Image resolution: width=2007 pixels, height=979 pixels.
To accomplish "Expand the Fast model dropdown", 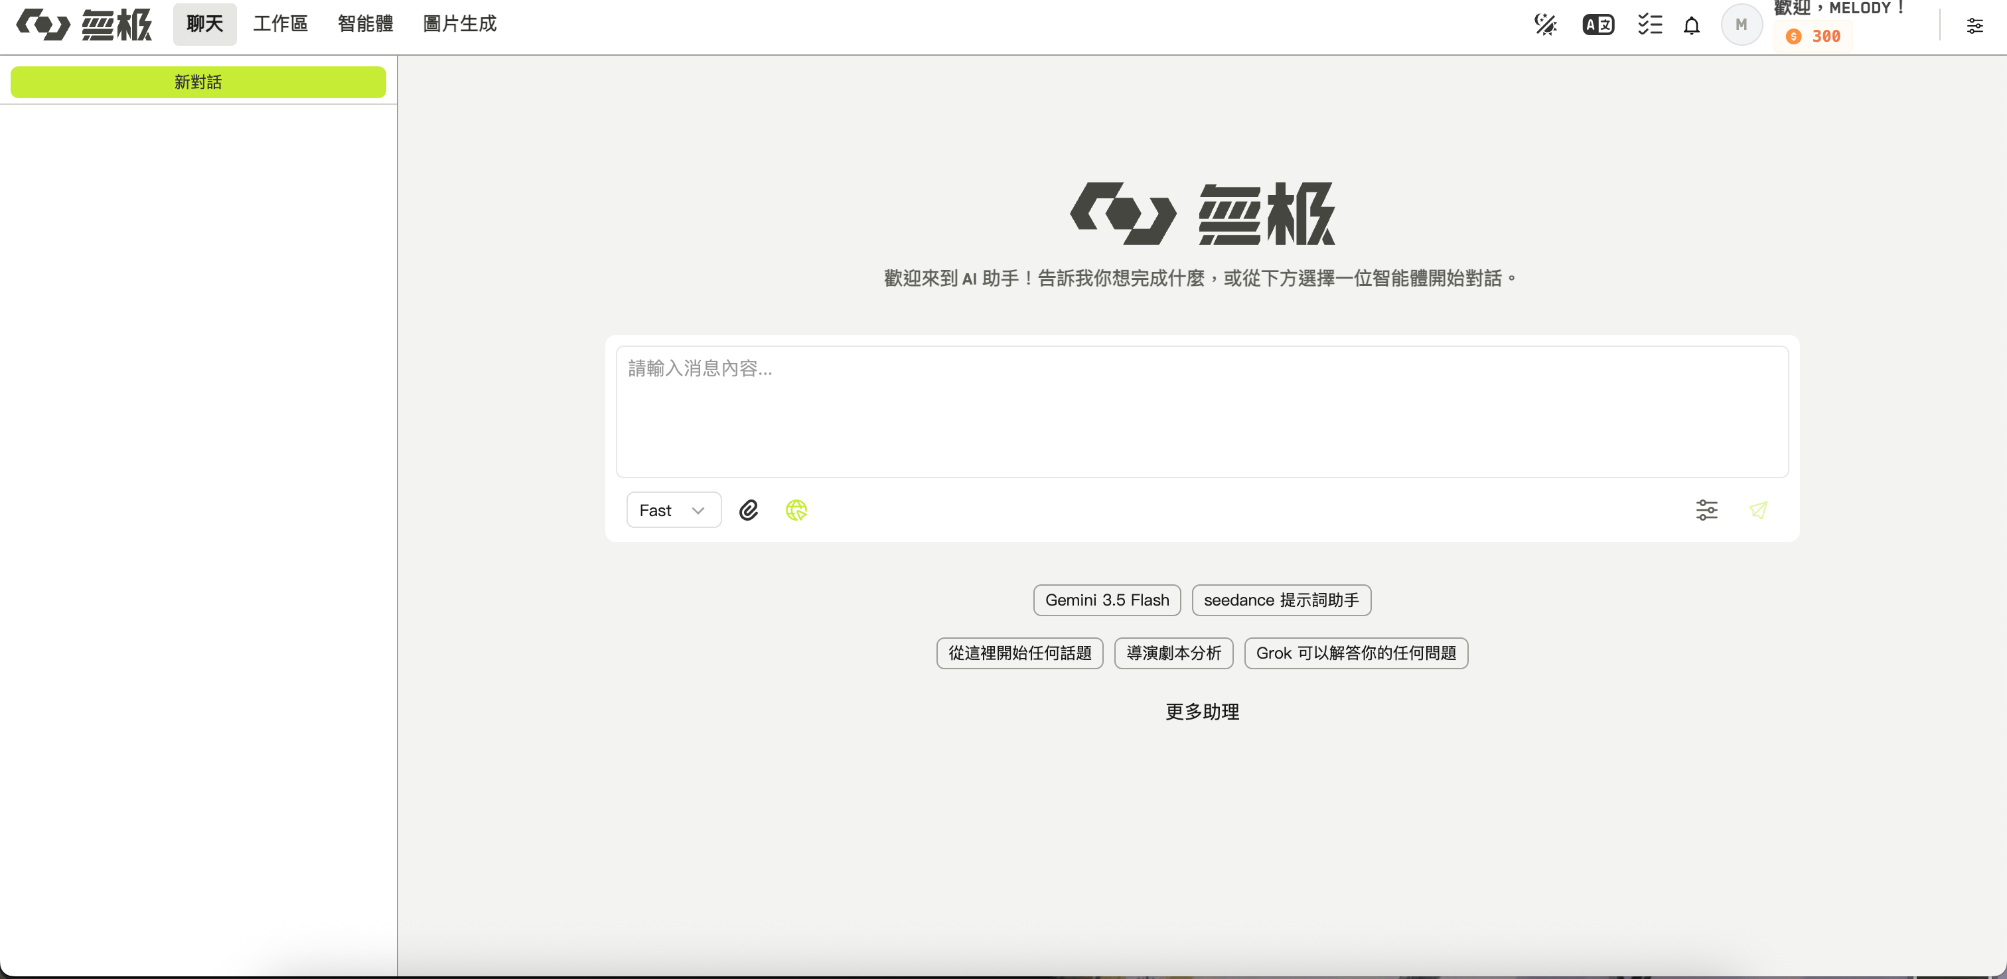I will click(x=674, y=510).
